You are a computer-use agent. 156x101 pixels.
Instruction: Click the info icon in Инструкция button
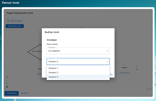point(8,21)
